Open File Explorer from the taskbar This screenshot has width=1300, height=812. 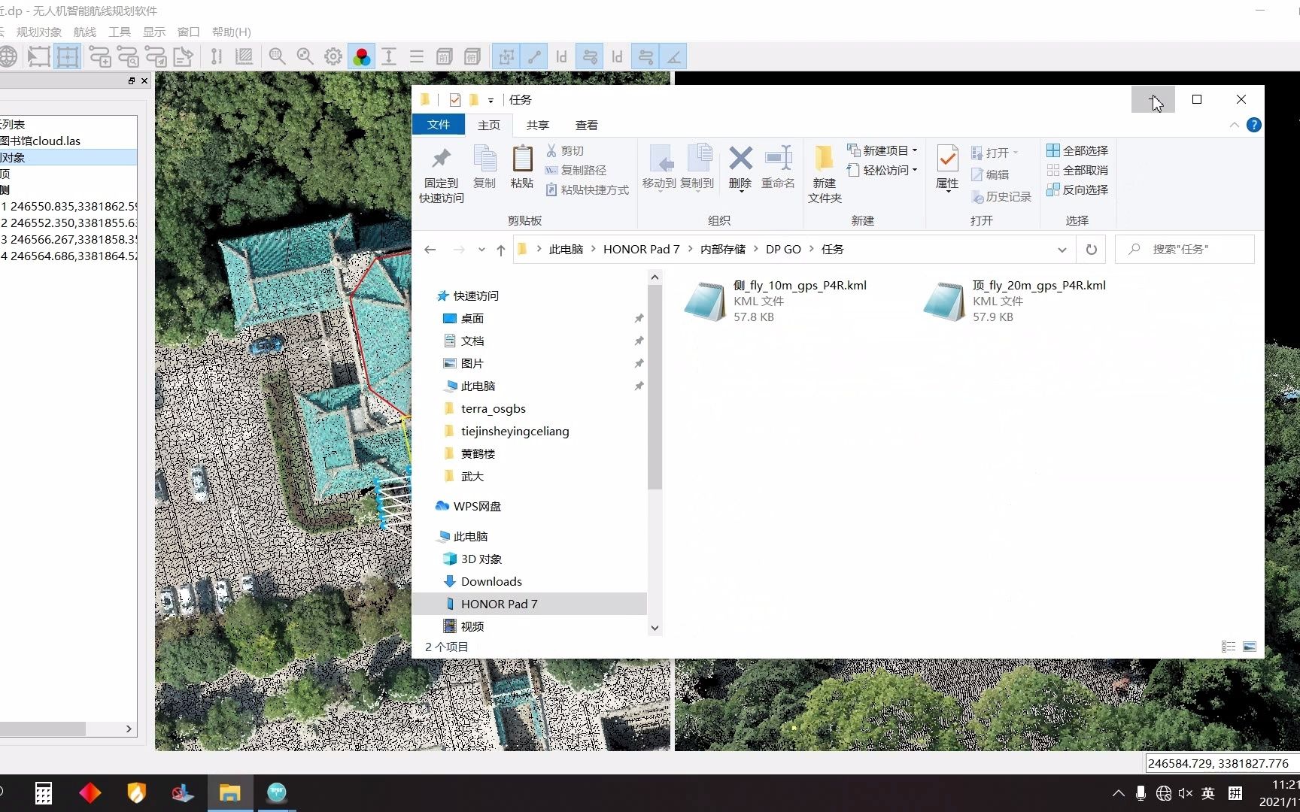pos(229,793)
